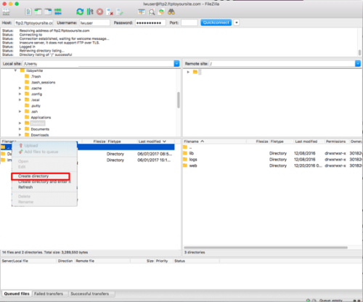Click the message log scrollbar

coord(359,52)
